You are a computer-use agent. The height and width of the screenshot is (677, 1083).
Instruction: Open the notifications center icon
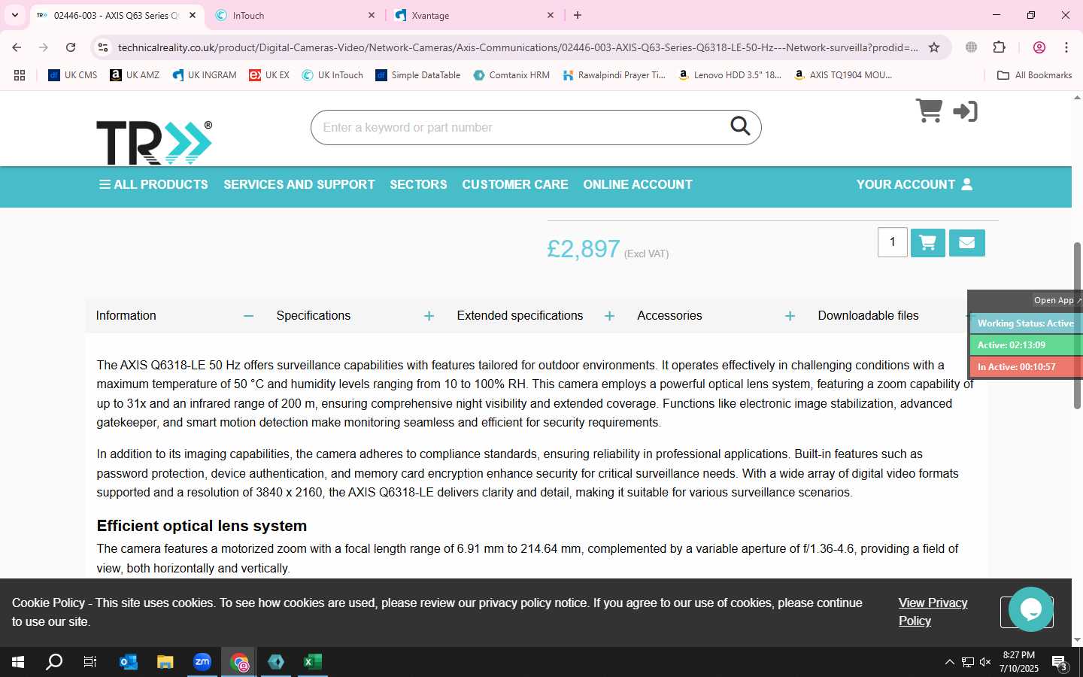coord(1060,662)
